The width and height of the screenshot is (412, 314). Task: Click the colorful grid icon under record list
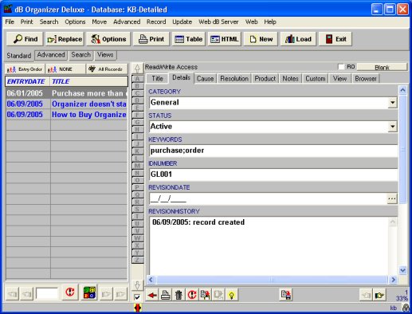(x=89, y=292)
